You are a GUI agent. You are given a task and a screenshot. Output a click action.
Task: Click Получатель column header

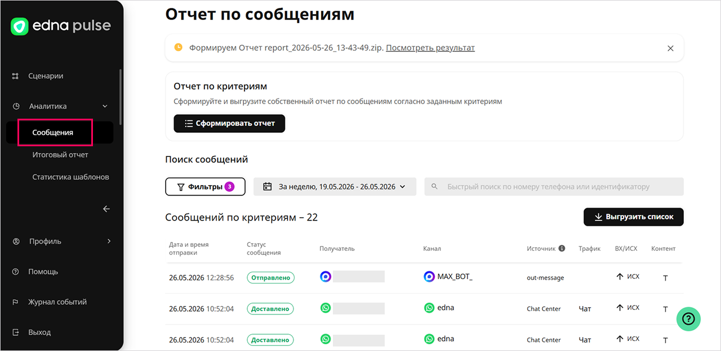point(337,249)
